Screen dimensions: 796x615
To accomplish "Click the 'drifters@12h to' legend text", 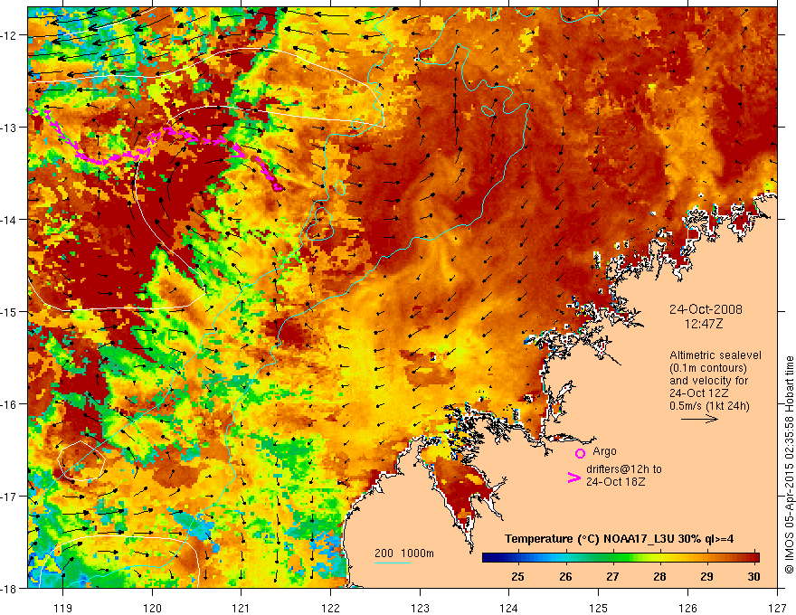I will click(624, 469).
